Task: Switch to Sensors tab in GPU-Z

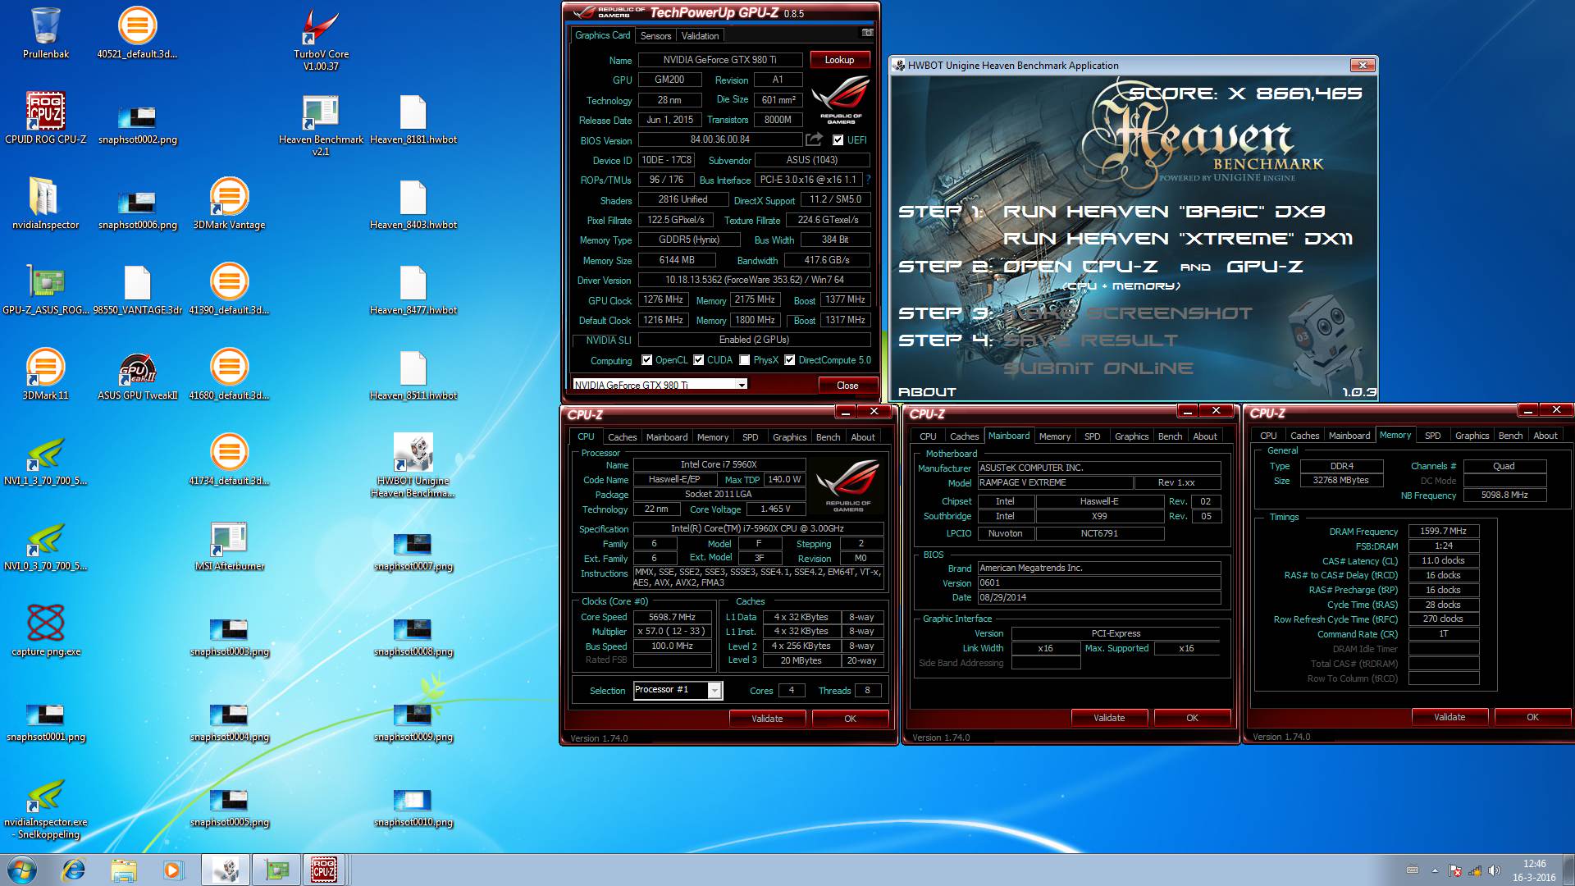Action: [x=655, y=36]
